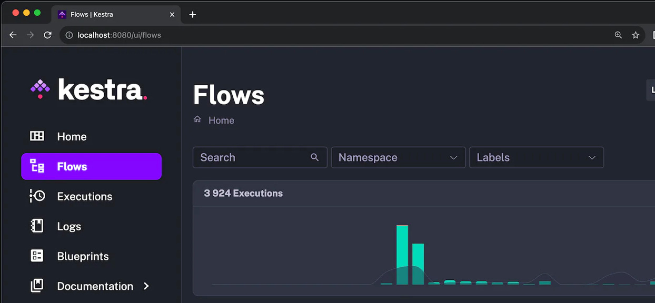Select Flows in the sidebar menu

tap(91, 167)
